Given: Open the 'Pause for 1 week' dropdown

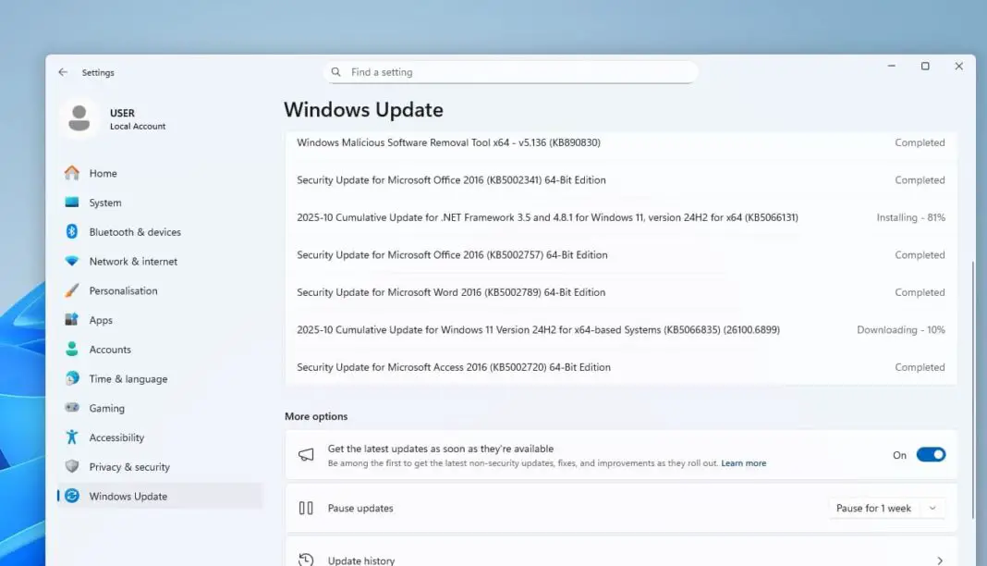Looking at the screenshot, I should pos(884,508).
